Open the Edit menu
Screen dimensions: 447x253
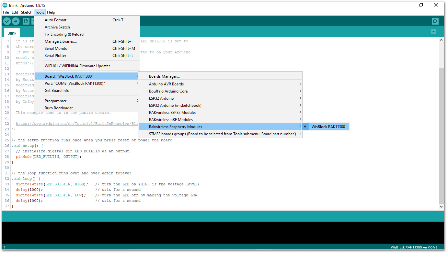pos(15,12)
